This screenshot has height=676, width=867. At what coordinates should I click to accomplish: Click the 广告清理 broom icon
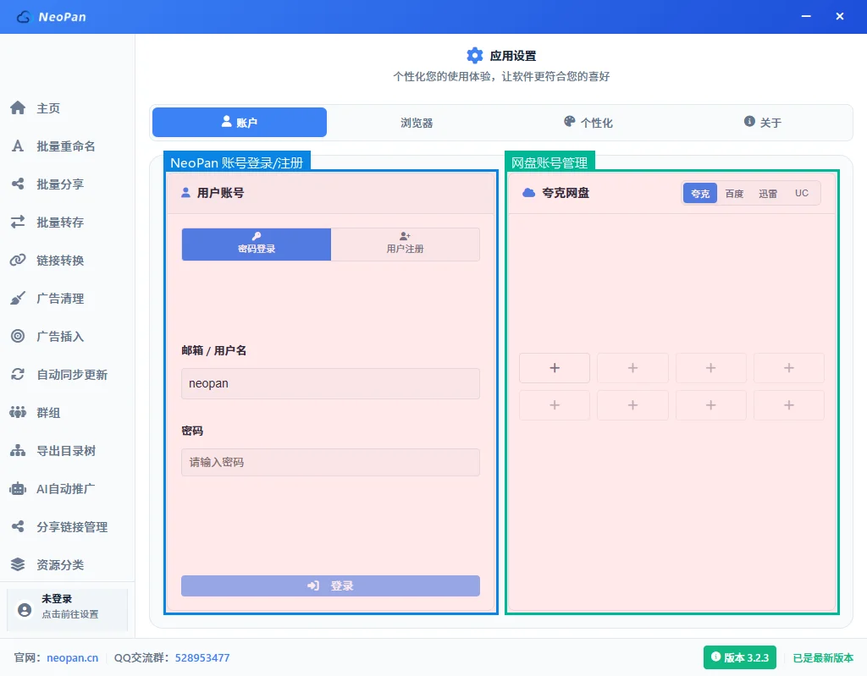click(x=18, y=299)
